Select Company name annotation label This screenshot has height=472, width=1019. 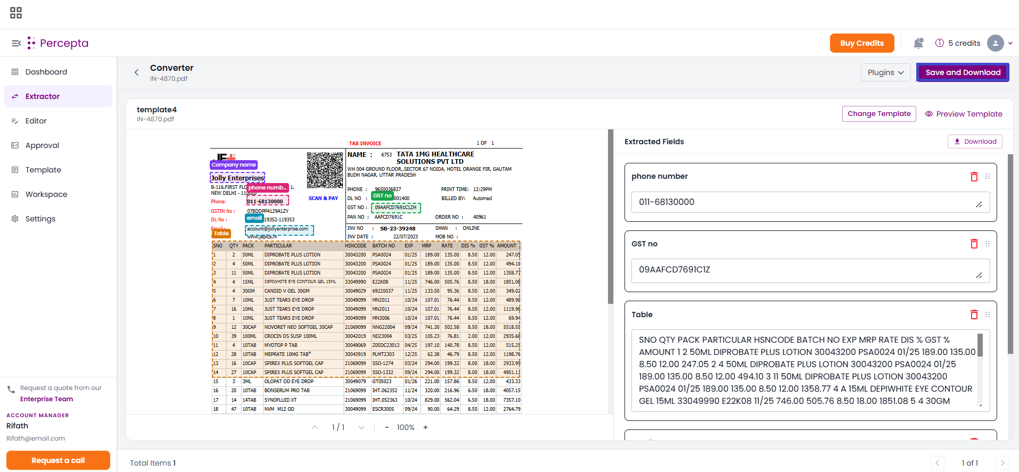[x=234, y=165]
